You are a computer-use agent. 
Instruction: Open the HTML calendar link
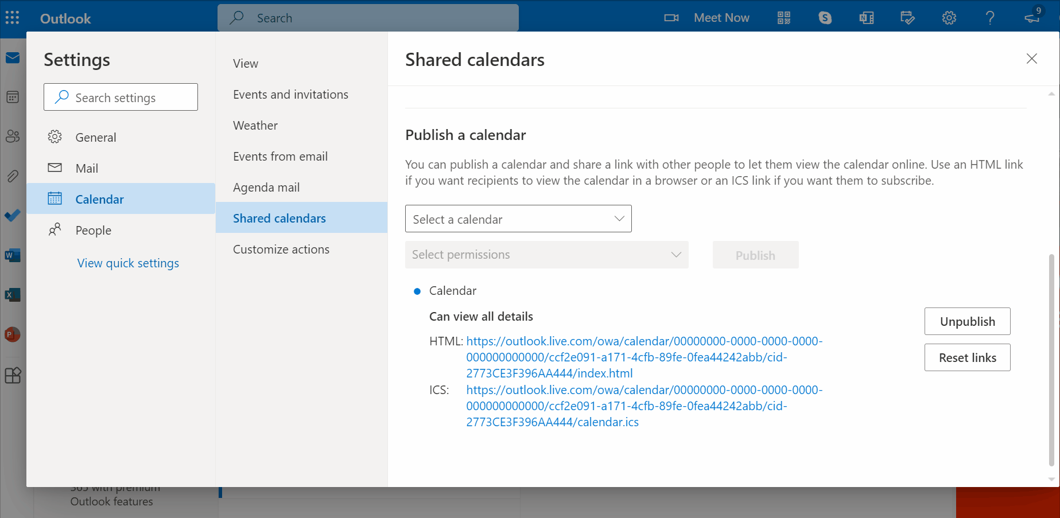click(644, 357)
